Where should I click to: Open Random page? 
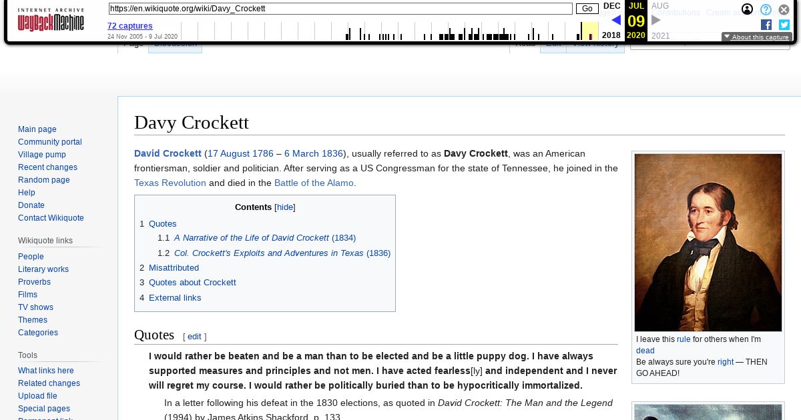(x=44, y=180)
